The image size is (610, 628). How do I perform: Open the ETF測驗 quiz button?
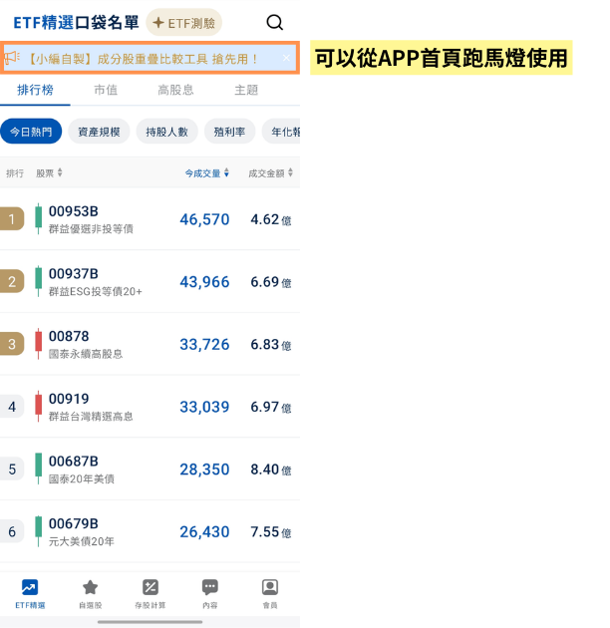click(183, 23)
